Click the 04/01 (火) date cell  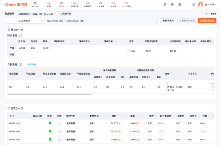click(x=15, y=123)
